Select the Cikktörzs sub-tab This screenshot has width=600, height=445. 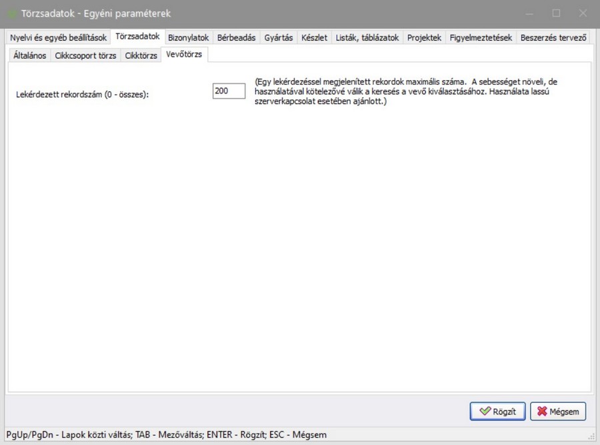pyautogui.click(x=141, y=55)
